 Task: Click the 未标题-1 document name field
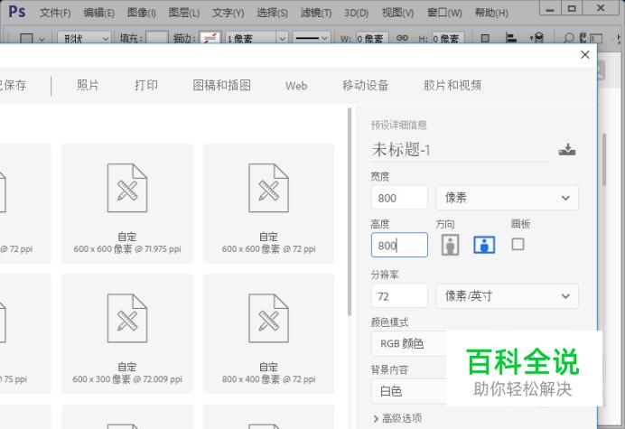[461, 150]
